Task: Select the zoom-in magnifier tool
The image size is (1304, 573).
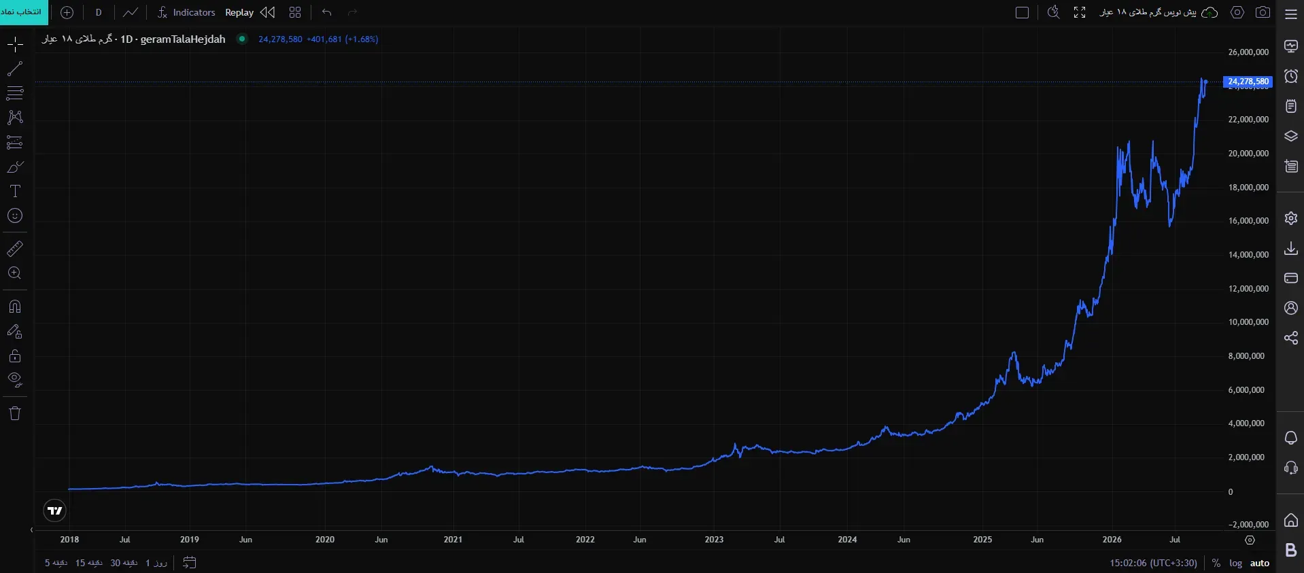Action: (x=15, y=273)
